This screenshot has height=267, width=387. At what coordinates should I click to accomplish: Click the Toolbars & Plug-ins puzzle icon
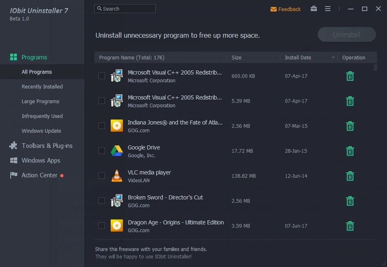pyautogui.click(x=14, y=145)
